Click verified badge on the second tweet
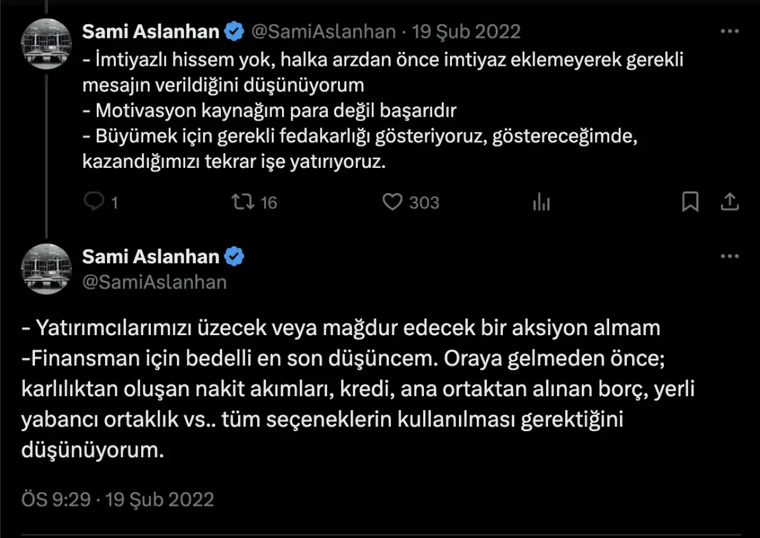Viewport: 760px width, 538px height. coord(235,257)
